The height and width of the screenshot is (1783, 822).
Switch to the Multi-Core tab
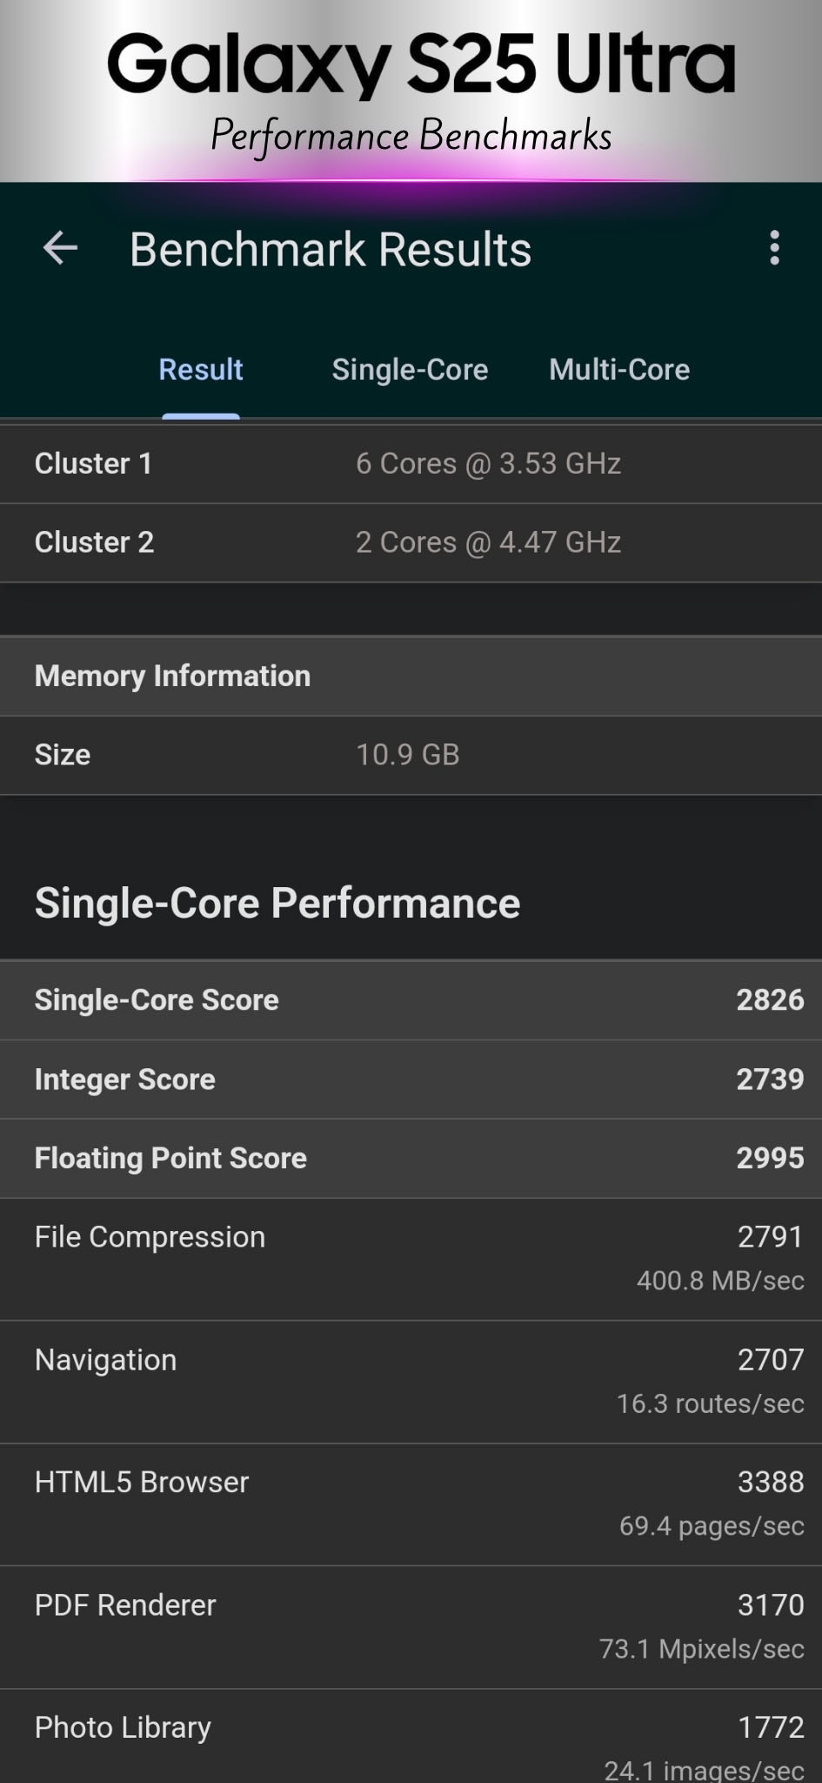point(619,369)
